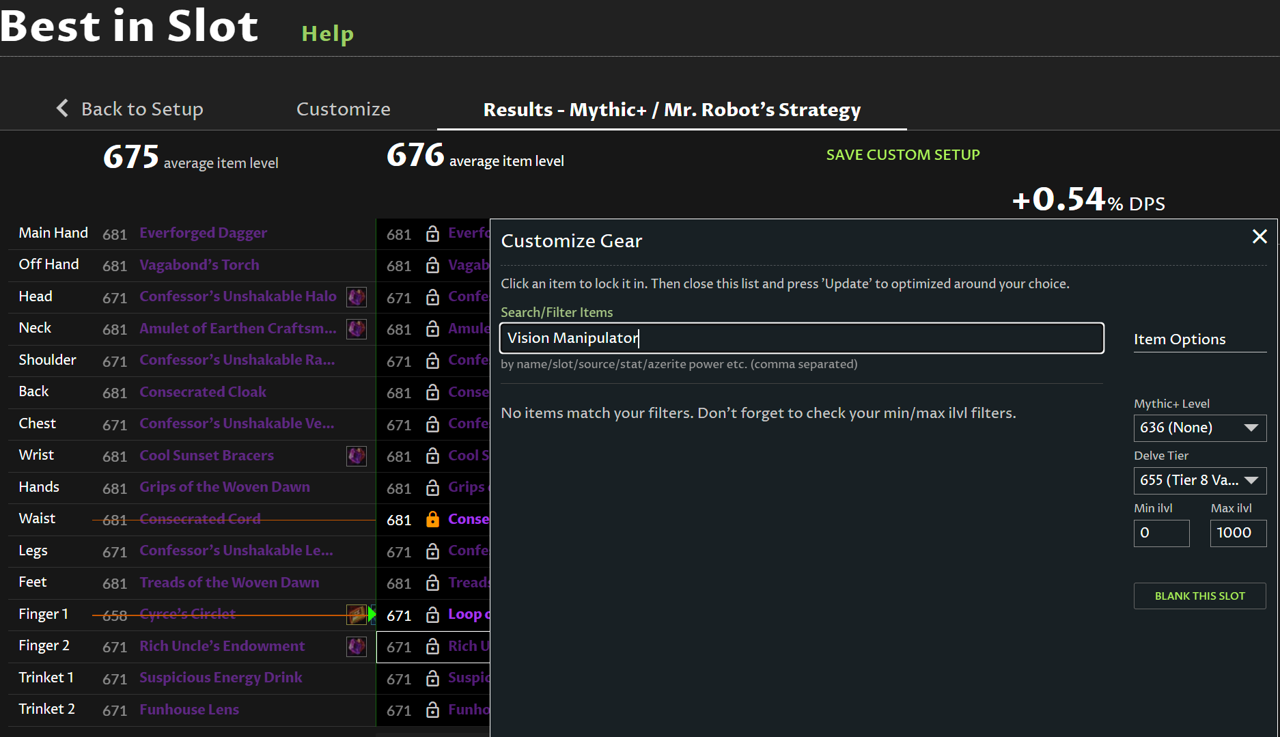Click the gem icon beside Cool Sunset Bracers
Viewport: 1280px width, 737px height.
pos(357,456)
